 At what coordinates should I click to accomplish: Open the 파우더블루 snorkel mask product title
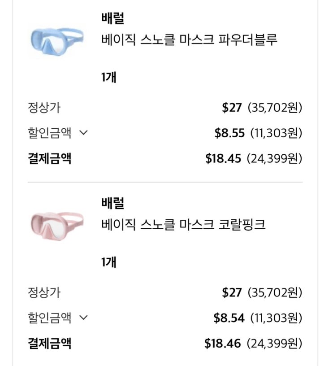(189, 39)
